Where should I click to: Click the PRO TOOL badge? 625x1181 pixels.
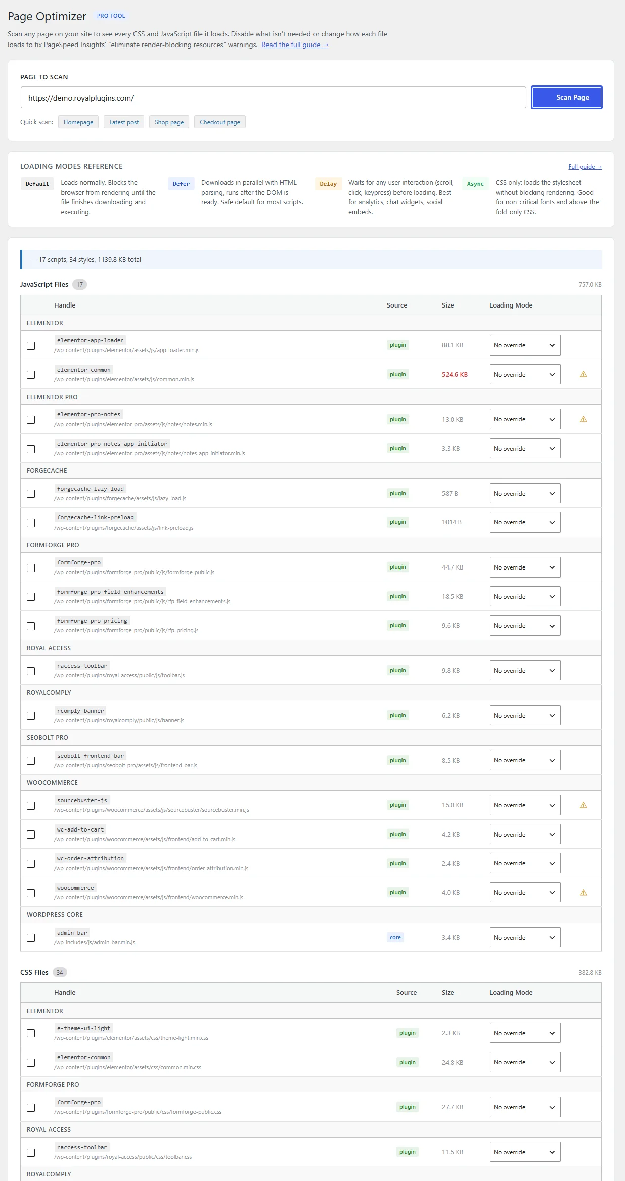(x=111, y=16)
